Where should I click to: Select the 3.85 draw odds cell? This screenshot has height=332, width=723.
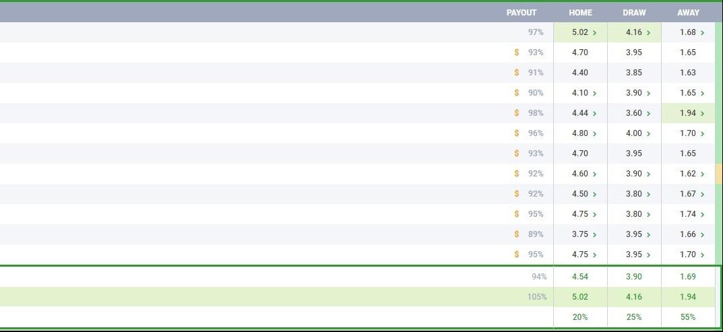click(x=634, y=73)
